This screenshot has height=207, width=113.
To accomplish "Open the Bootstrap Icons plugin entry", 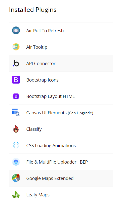I will point(42,80).
